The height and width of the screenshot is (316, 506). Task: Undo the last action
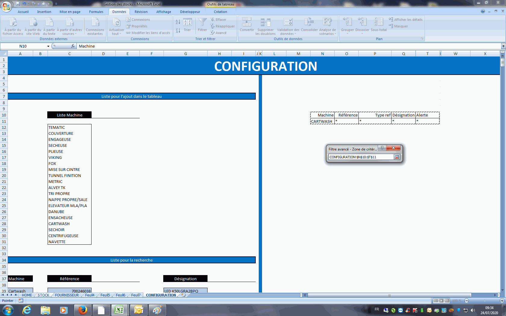(24, 4)
